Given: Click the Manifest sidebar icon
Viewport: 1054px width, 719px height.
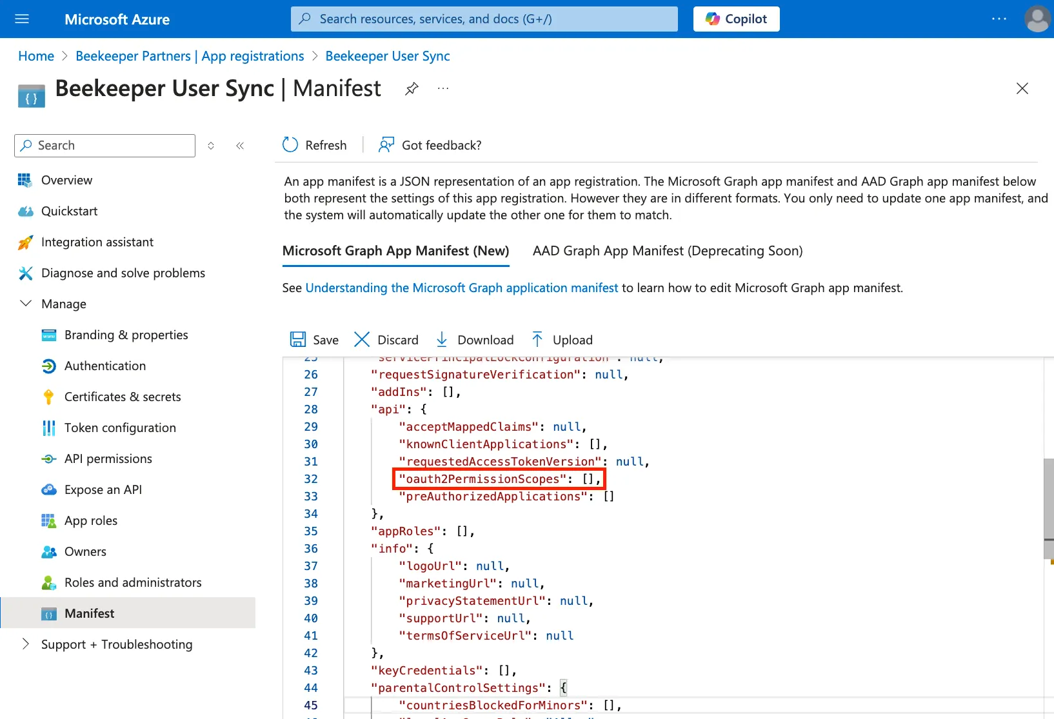Looking at the screenshot, I should point(48,614).
